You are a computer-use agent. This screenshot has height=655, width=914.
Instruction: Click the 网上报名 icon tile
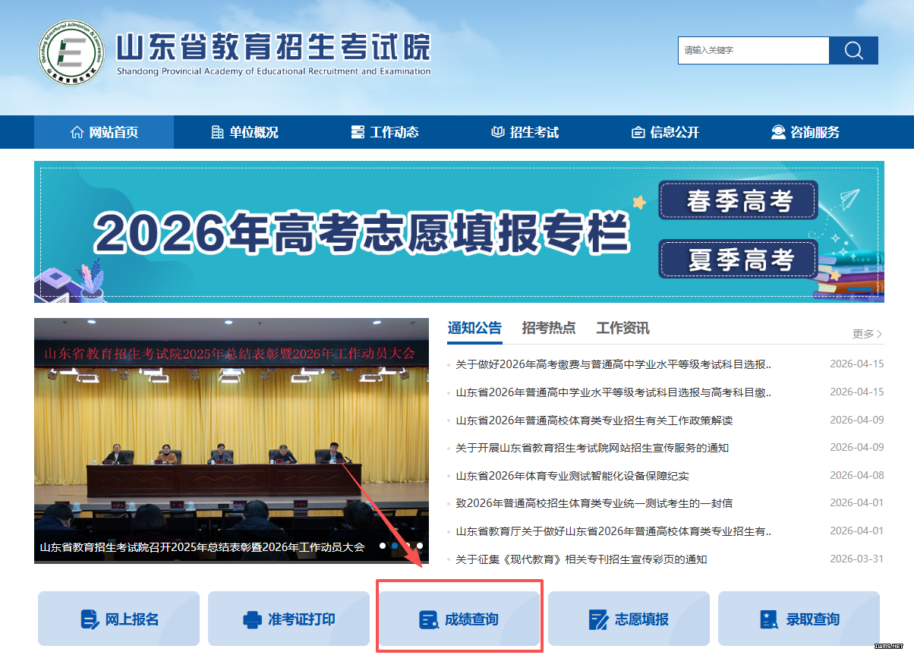pyautogui.click(x=118, y=619)
